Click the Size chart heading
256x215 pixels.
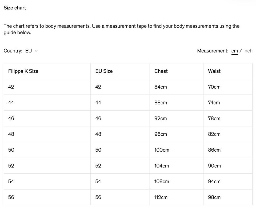point(15,8)
